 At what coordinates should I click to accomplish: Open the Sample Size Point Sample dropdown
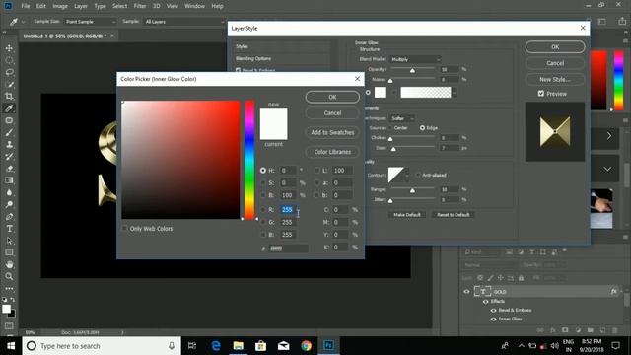(90, 22)
